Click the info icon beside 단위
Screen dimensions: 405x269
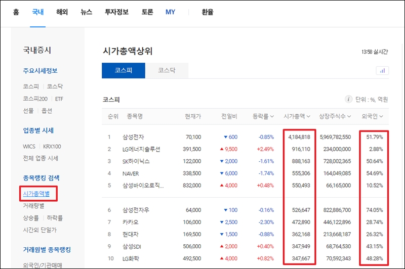348,99
